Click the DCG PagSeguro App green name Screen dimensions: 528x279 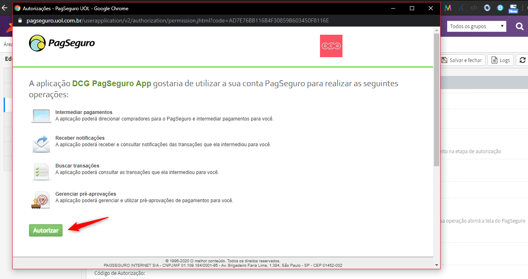(112, 84)
